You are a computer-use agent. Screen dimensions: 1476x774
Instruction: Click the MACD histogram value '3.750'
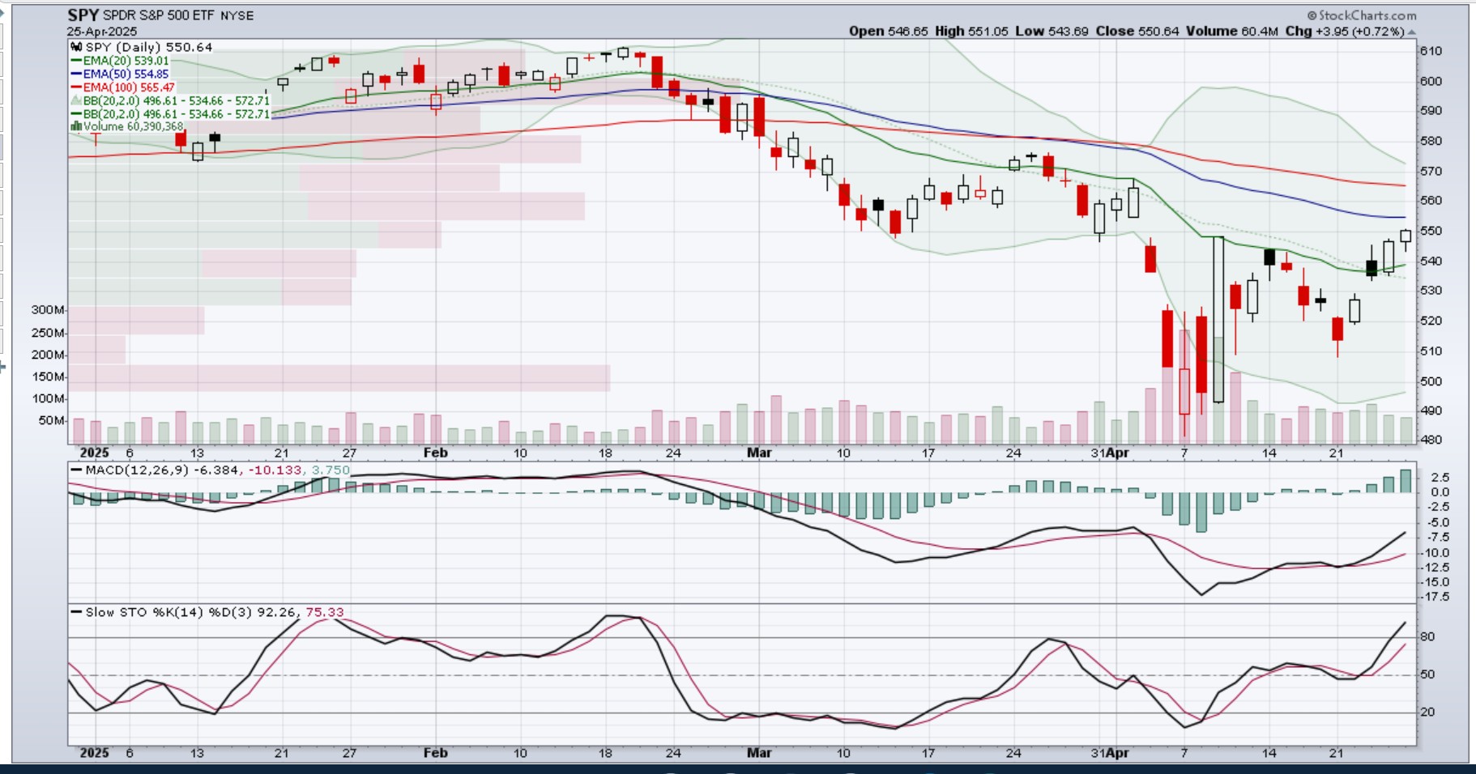[331, 470]
